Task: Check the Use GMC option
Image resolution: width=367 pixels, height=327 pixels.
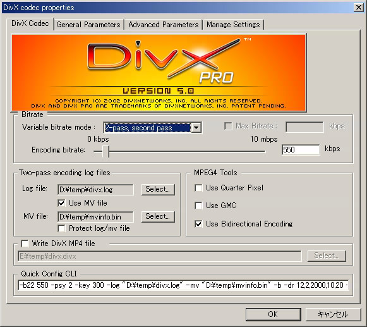Action: point(198,206)
